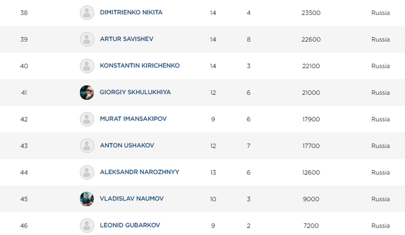Click Artur Savishev's placeholder avatar

point(87,39)
